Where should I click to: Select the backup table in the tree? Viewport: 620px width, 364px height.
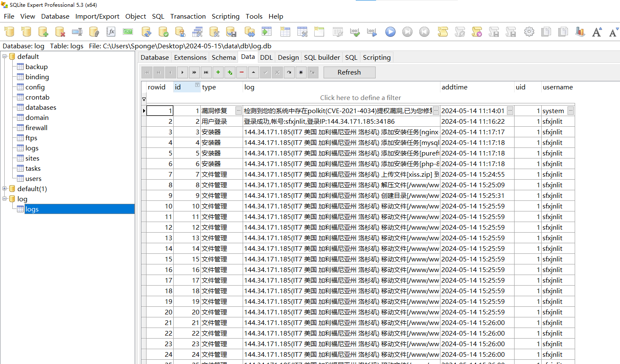click(36, 67)
